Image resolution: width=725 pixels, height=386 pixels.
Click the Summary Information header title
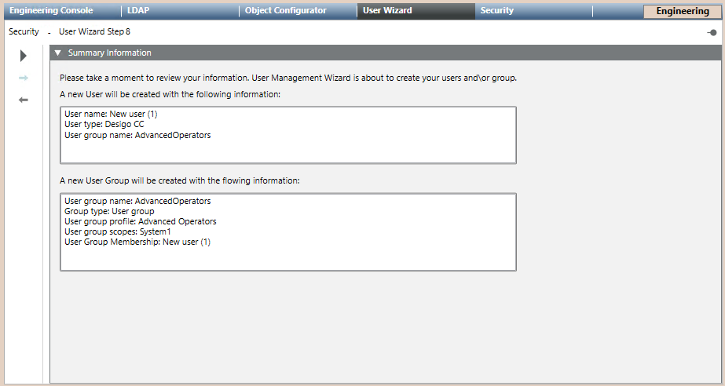pyautogui.click(x=109, y=53)
